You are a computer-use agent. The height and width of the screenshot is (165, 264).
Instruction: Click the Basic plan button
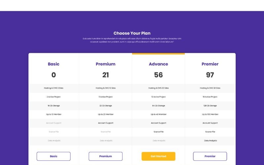pyautogui.click(x=53, y=156)
